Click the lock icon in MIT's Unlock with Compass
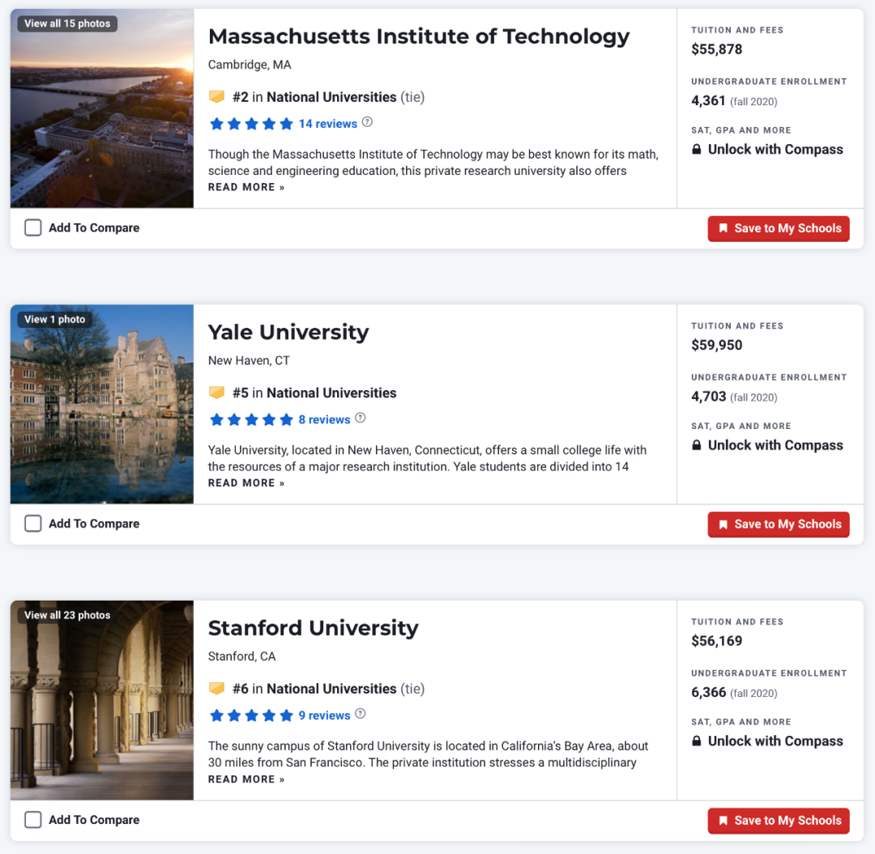 [697, 150]
